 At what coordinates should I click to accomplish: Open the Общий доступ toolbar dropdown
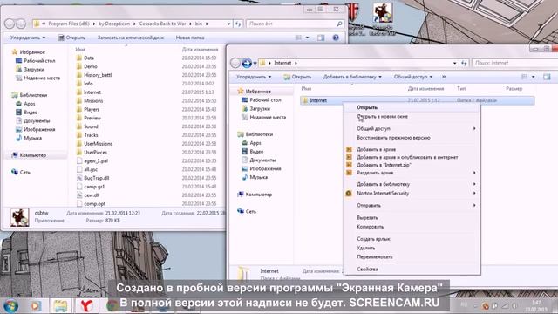pos(412,77)
